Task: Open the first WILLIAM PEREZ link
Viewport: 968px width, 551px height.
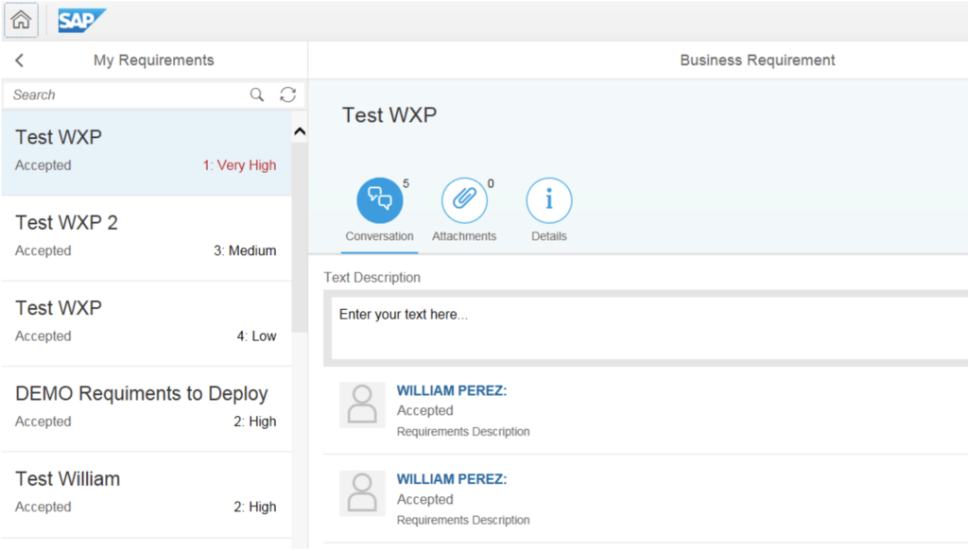Action: pos(452,389)
